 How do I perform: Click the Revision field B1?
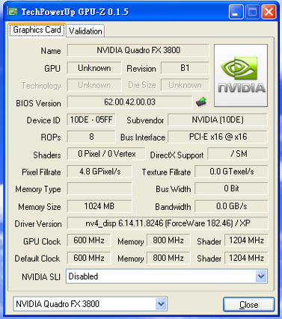(185, 68)
